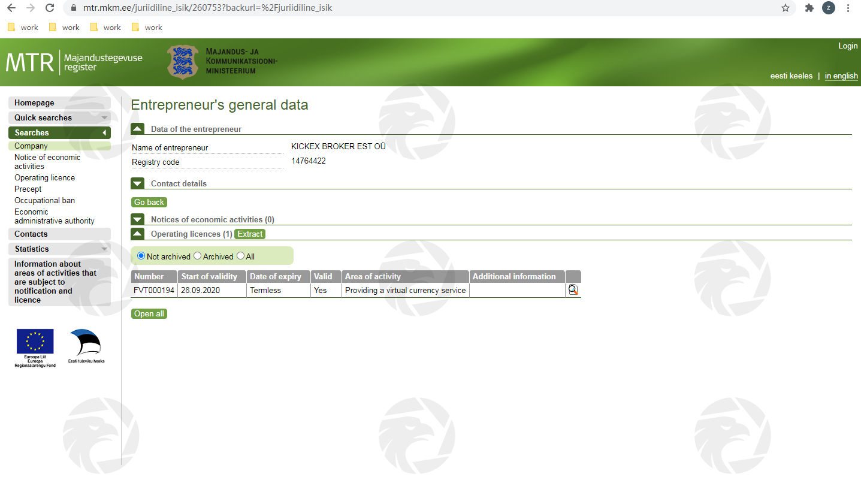
Task: Sort by Date of expiry column header
Action: [x=279, y=276]
